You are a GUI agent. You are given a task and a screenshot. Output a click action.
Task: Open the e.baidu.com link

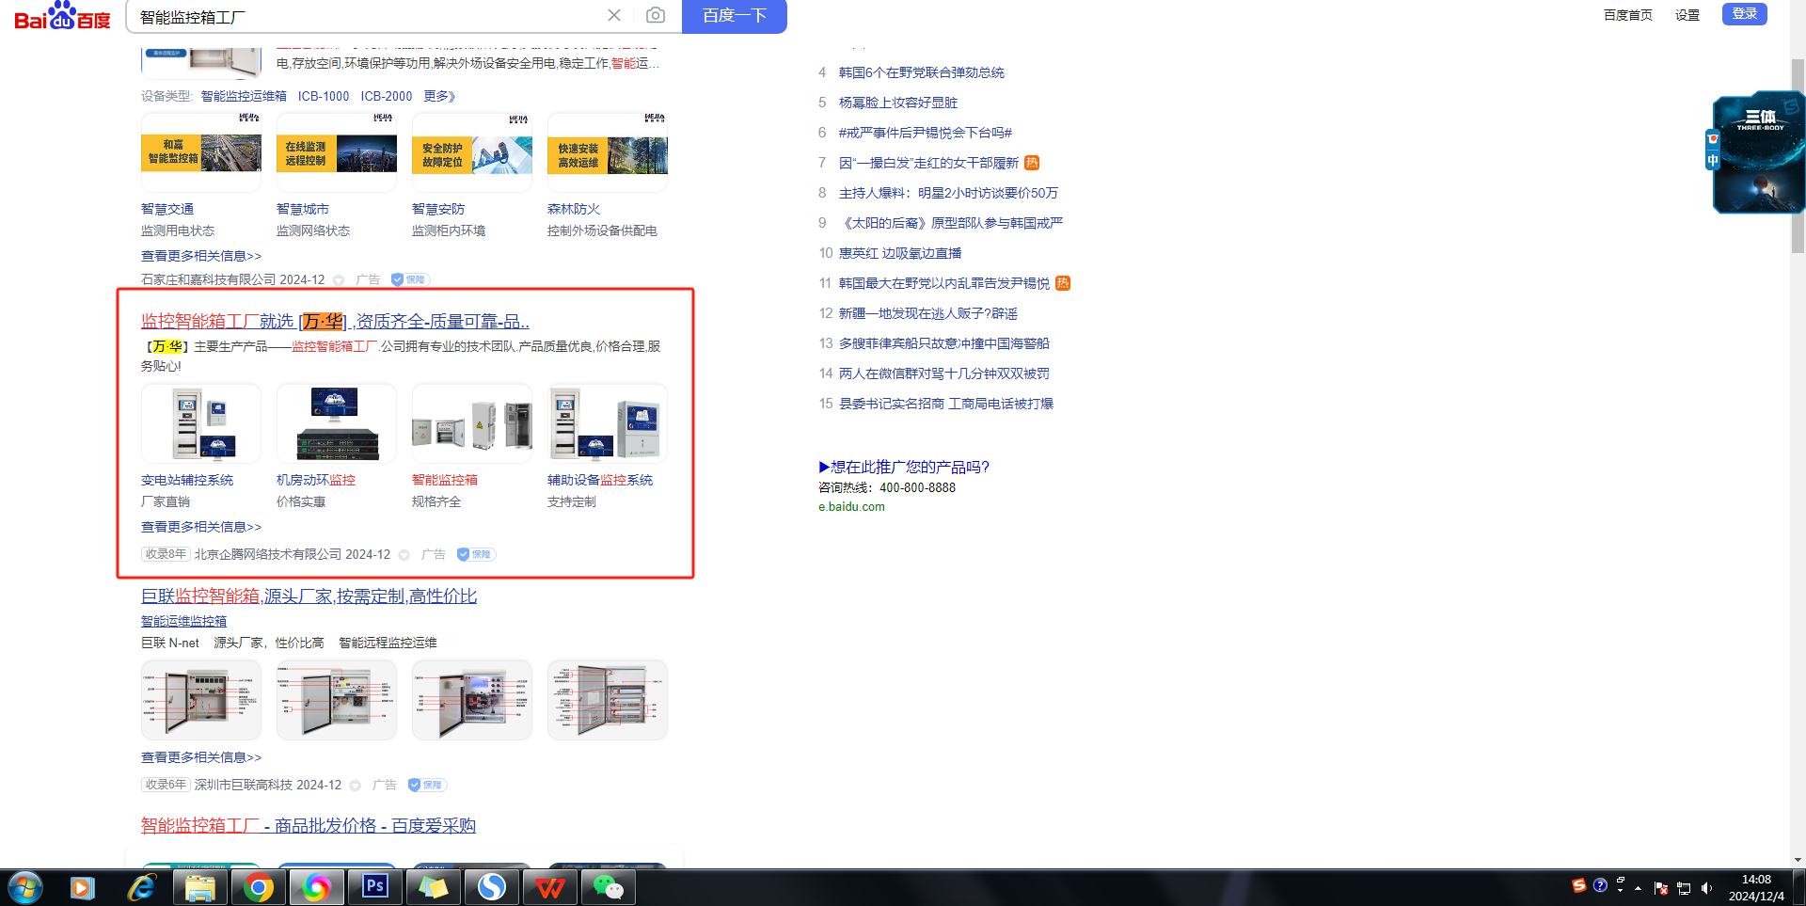[x=851, y=506]
